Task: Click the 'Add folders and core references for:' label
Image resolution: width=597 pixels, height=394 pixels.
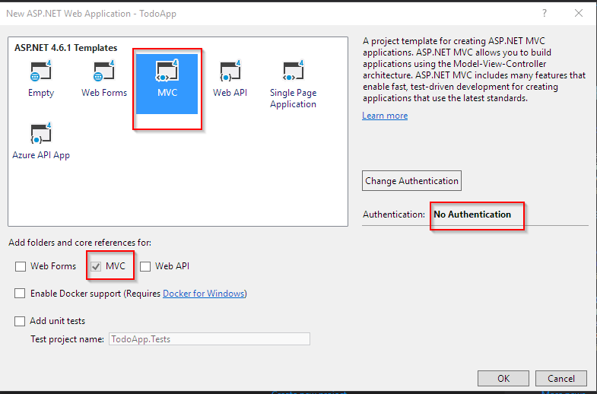Action: [80, 243]
